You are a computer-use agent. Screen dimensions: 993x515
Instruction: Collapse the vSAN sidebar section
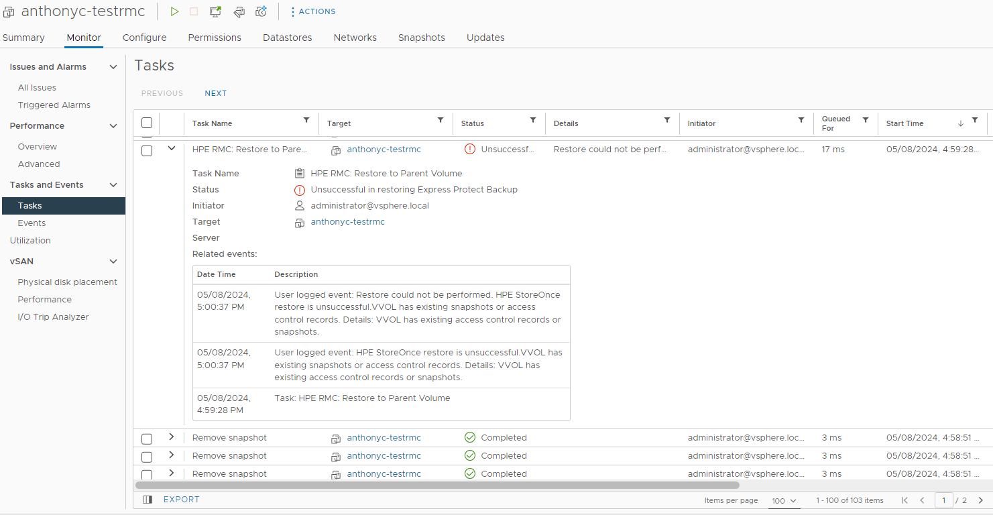pos(113,262)
